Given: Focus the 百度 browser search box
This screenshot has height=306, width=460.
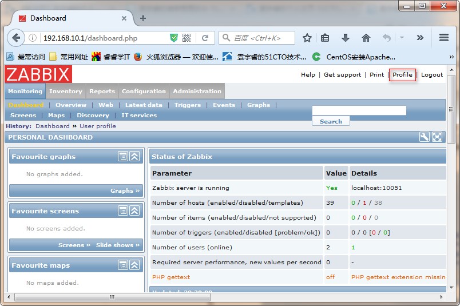Looking at the screenshot, I should click(257, 38).
